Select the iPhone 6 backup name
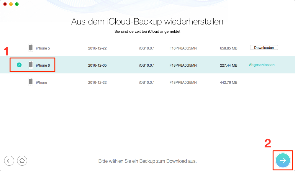The height and width of the screenshot is (171, 295). [x=43, y=65]
